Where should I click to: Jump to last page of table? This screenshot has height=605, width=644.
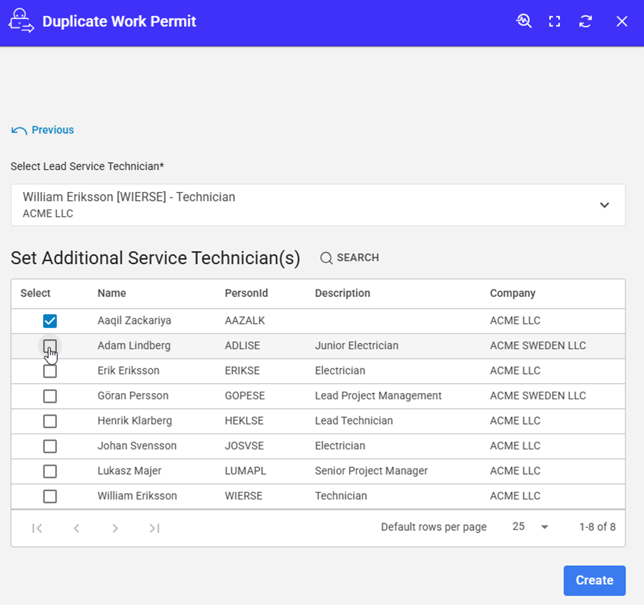tap(155, 527)
